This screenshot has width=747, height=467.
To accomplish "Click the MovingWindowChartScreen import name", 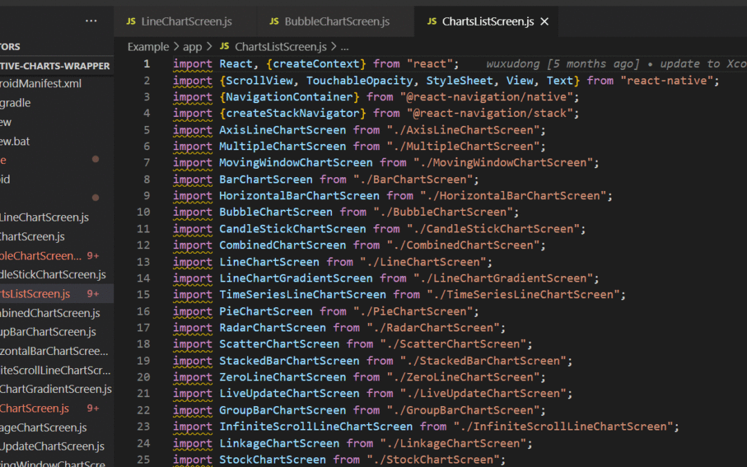I will (296, 163).
